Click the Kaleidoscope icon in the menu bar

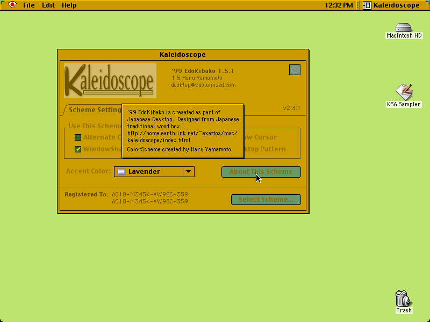[367, 5]
